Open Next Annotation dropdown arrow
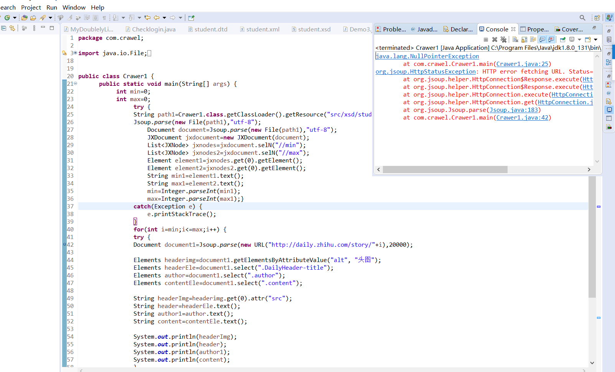The width and height of the screenshot is (615, 372). coord(123,18)
